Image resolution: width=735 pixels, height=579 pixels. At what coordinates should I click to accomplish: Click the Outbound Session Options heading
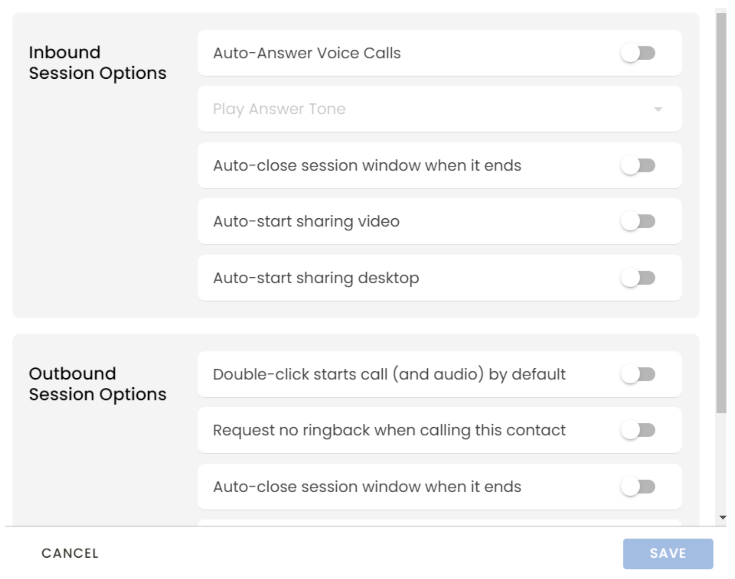[x=97, y=384]
